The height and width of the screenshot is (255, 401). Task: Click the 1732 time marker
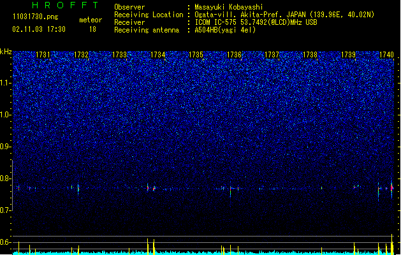[82, 55]
